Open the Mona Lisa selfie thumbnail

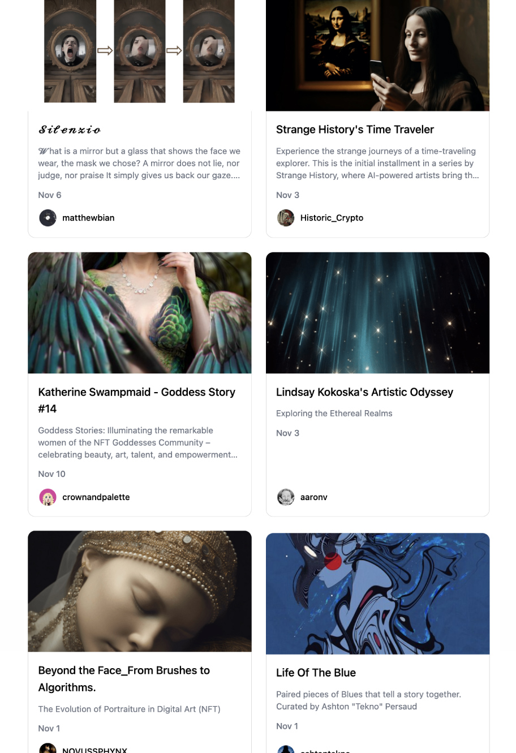[x=377, y=55]
